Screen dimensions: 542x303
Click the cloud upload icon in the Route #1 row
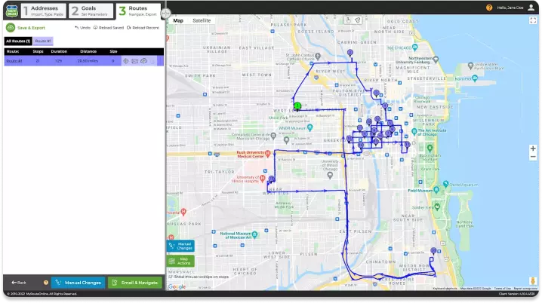click(x=143, y=61)
